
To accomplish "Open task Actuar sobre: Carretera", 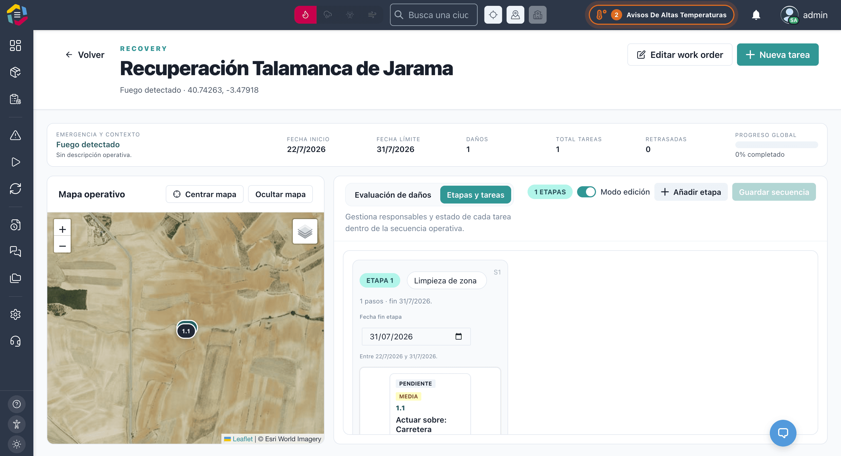I will coord(421,424).
